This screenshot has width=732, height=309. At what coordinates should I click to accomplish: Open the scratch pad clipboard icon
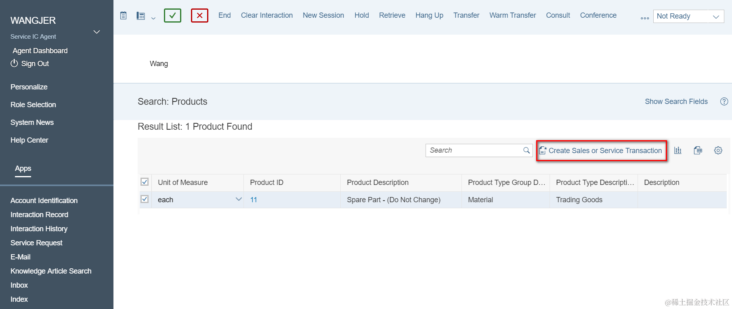124,16
